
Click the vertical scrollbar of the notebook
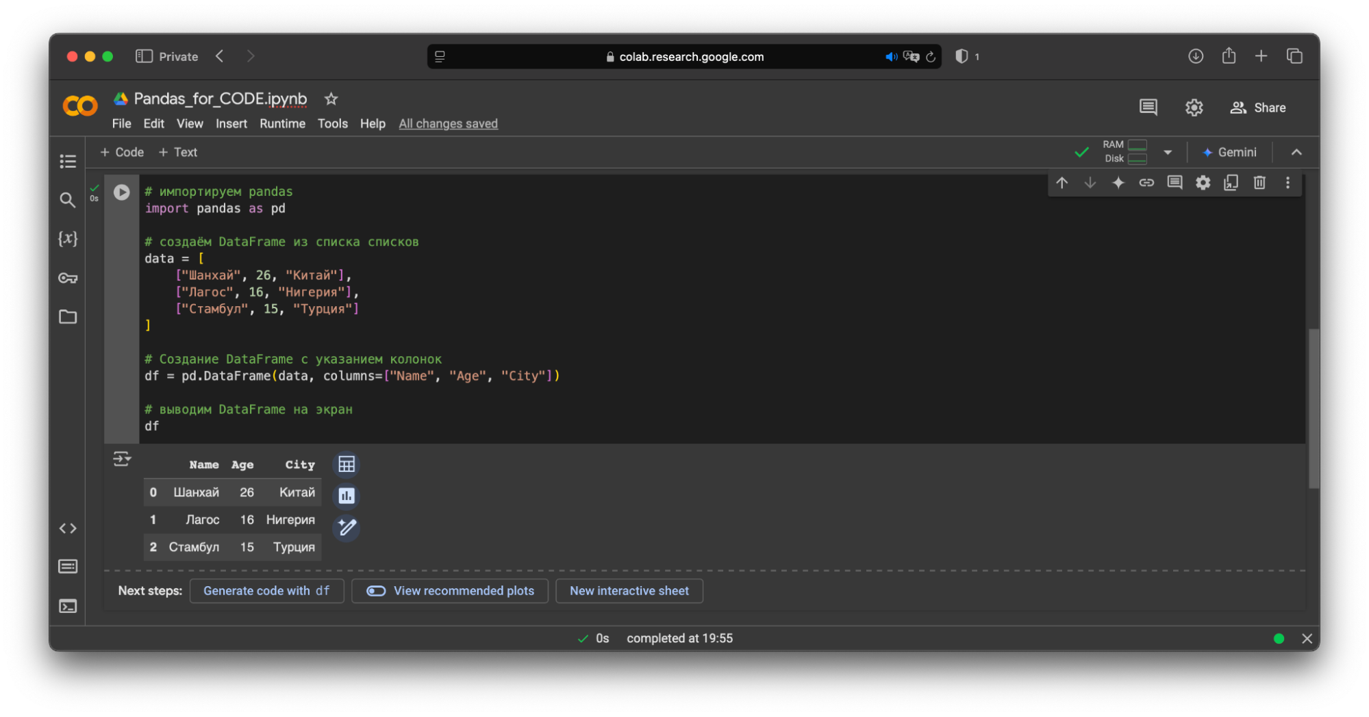point(1313,408)
